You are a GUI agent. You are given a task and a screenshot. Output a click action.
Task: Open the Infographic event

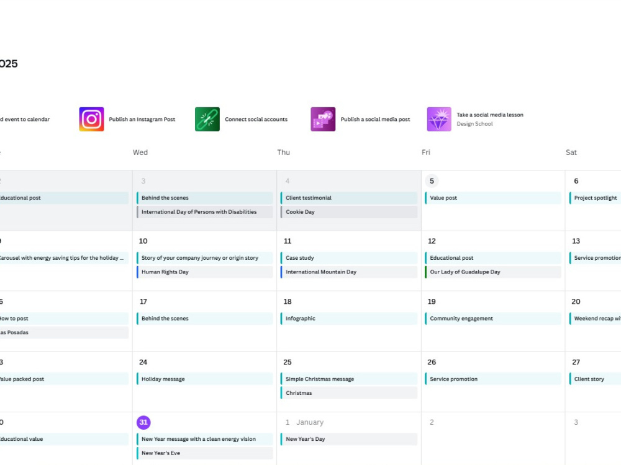click(349, 318)
